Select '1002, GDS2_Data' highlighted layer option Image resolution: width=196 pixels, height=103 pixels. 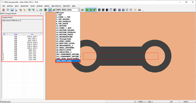(68, 61)
